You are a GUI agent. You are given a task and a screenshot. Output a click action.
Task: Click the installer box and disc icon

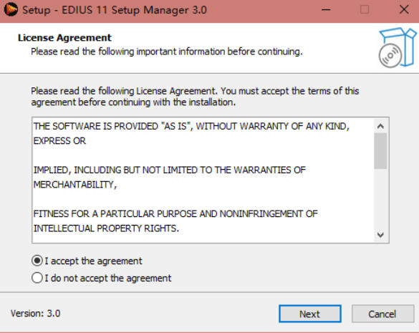[x=398, y=47]
